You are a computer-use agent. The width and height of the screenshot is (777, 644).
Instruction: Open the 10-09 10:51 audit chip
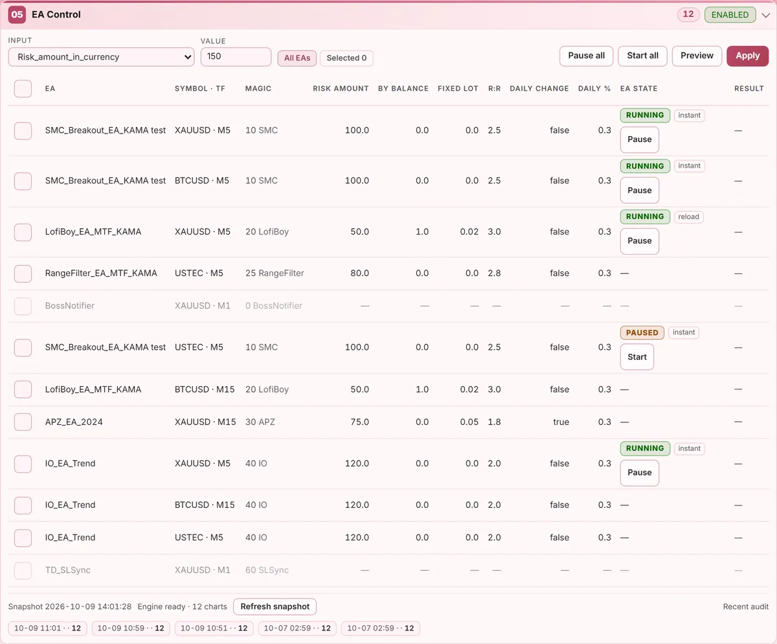(x=214, y=628)
